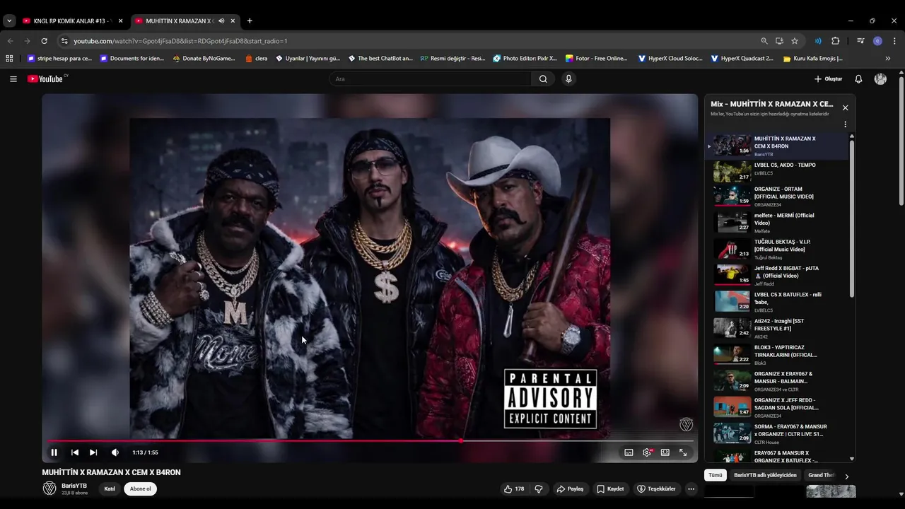Open BarisYTB channel name link

[x=74, y=486]
